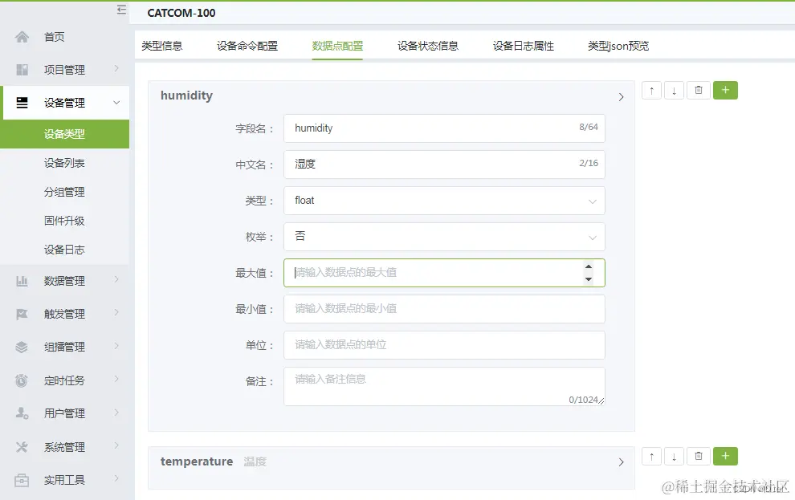The width and height of the screenshot is (795, 500).
Task: Expand the temperature panel chevron
Action: [621, 462]
